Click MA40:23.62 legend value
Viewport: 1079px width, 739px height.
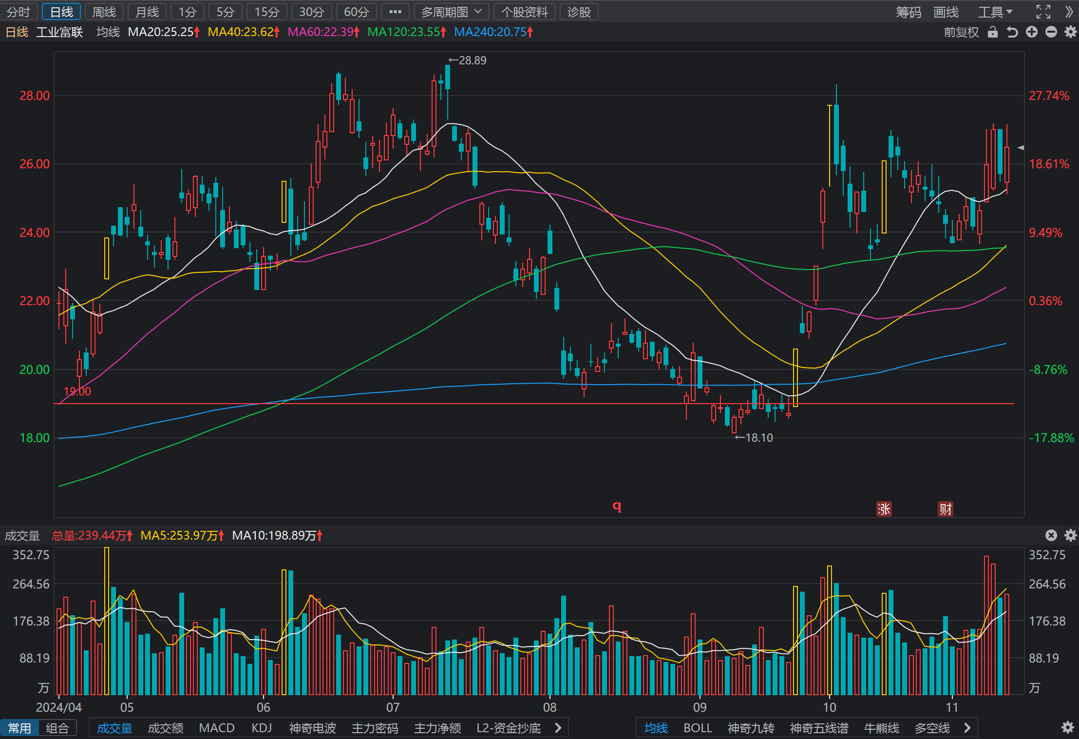pos(244,32)
